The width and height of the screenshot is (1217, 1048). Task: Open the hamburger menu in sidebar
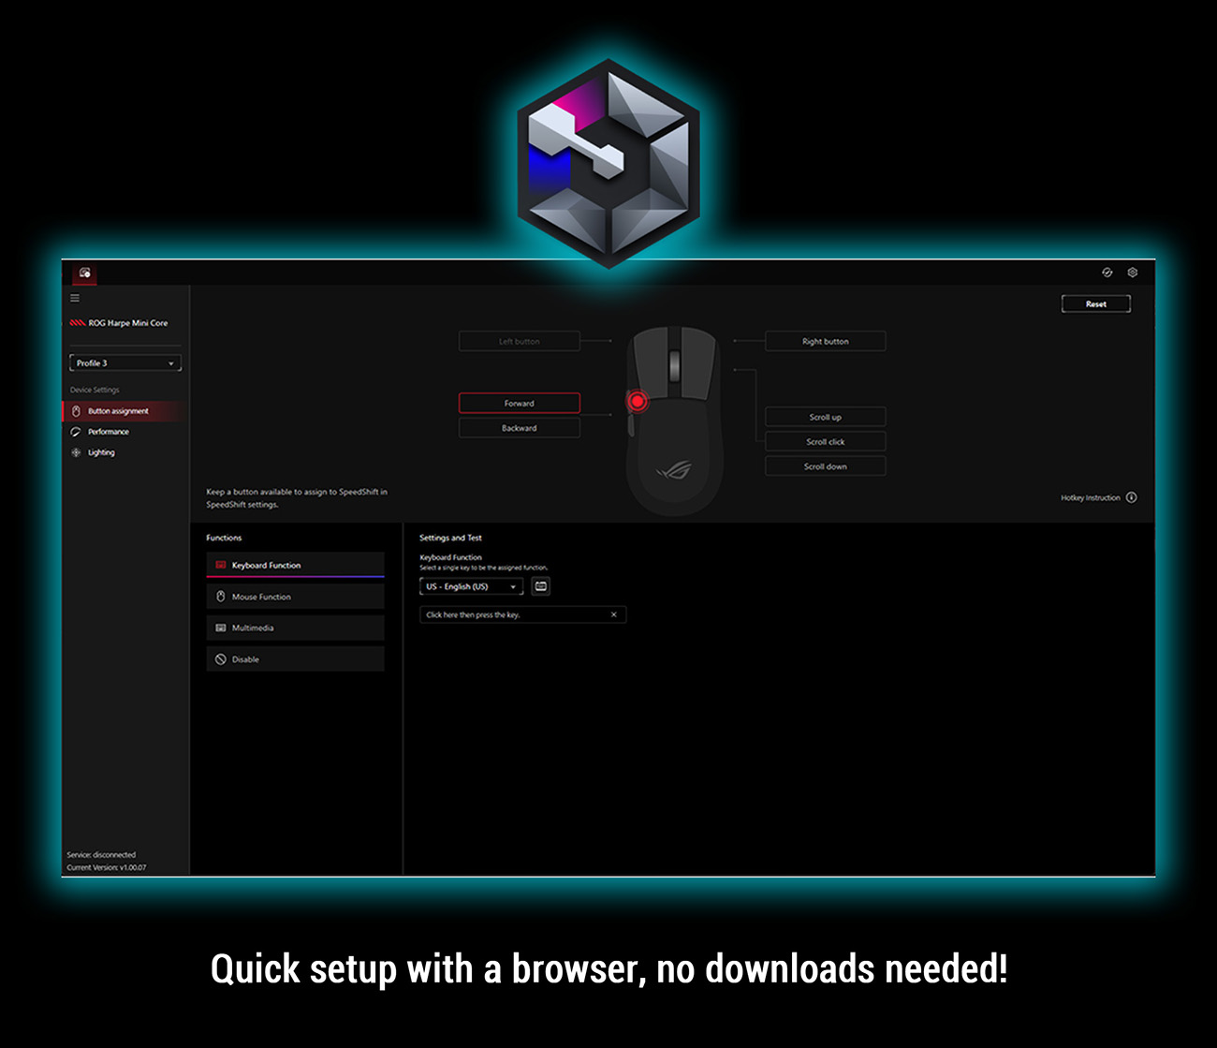coord(75,299)
